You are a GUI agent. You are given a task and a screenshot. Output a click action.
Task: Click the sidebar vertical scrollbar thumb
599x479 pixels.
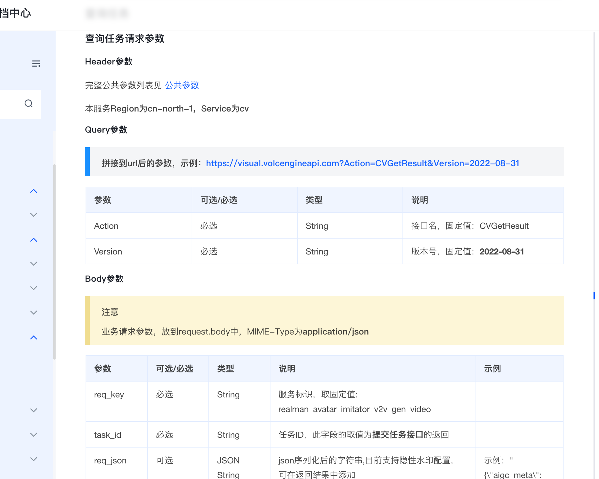(54, 261)
